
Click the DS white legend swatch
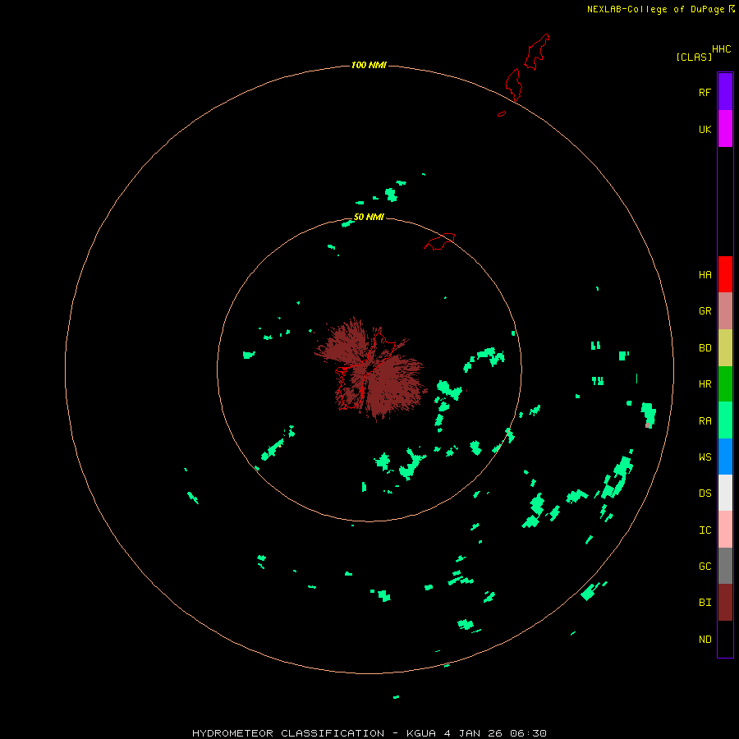click(x=725, y=493)
